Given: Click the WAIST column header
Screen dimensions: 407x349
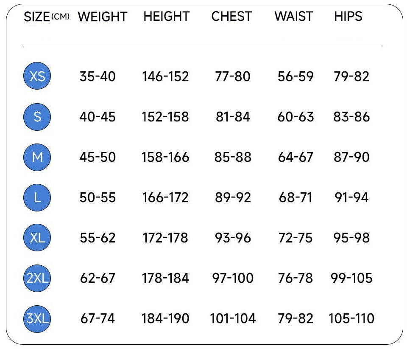Looking at the screenshot, I should pyautogui.click(x=295, y=17).
